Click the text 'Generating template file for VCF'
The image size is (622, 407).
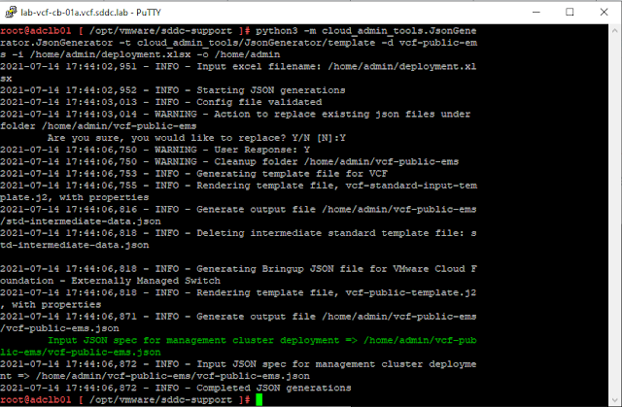click(x=292, y=173)
